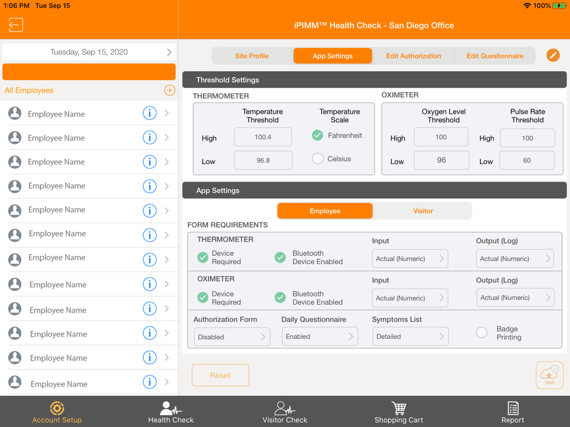570x427 pixels.
Task: Open info for the ninth employee
Action: point(149,308)
